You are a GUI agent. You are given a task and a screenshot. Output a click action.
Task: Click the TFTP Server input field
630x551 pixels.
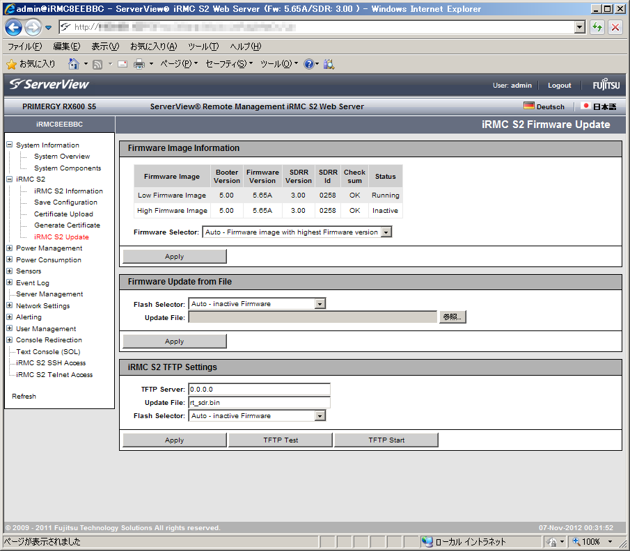tap(259, 389)
